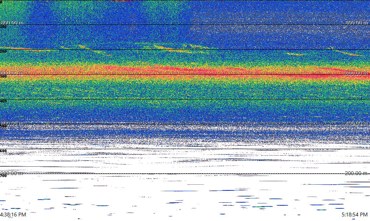Click the 5:18:54 PM end timestamp
This screenshot has width=370, height=221.
coord(354,214)
